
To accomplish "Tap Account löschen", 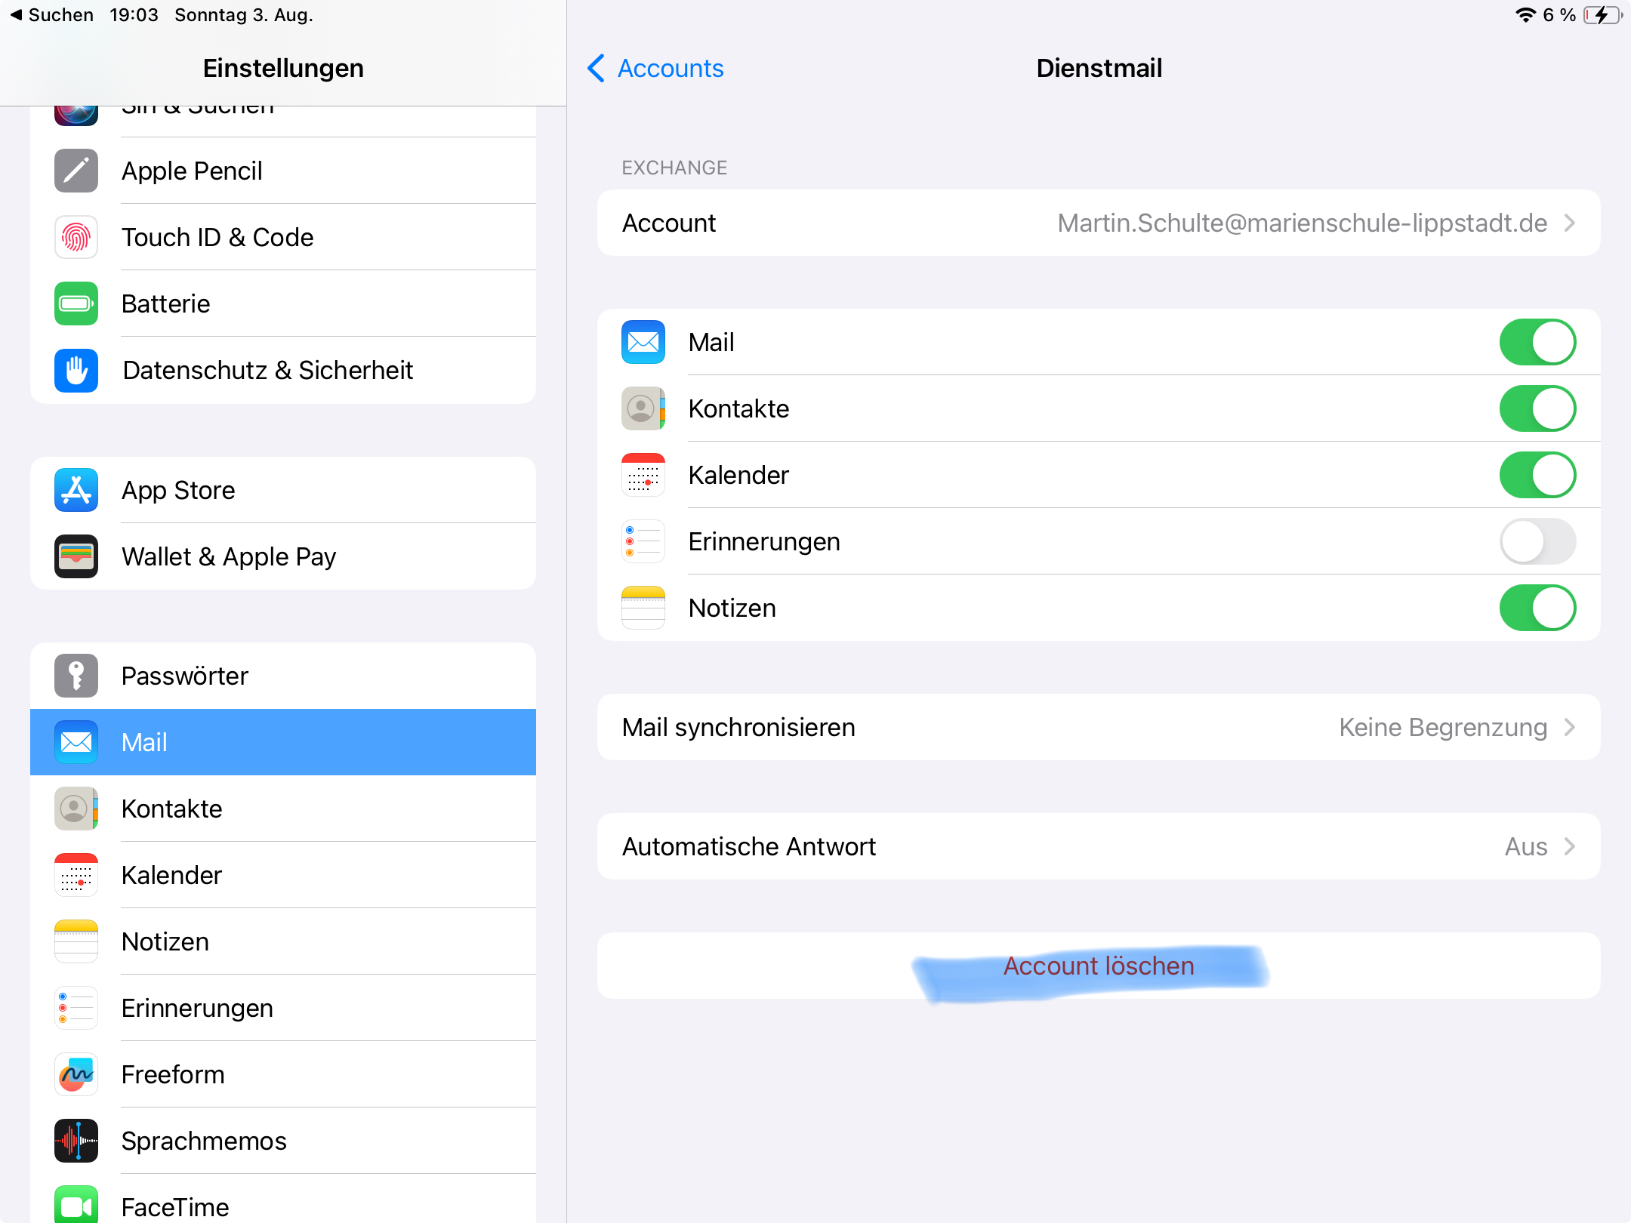I will (1099, 966).
